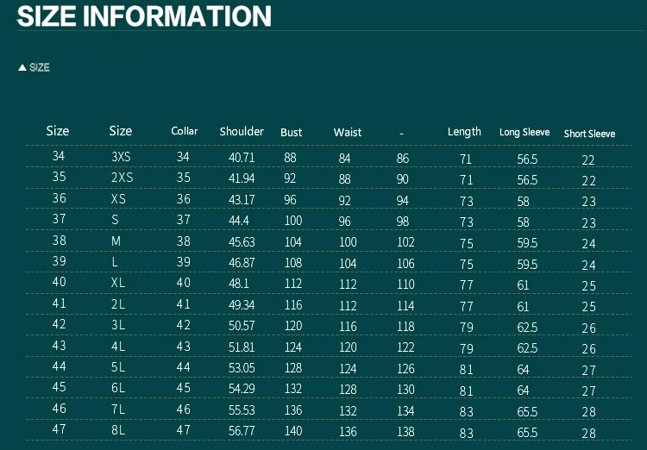
Task: Click the Size header above 3XS
Action: point(121,131)
